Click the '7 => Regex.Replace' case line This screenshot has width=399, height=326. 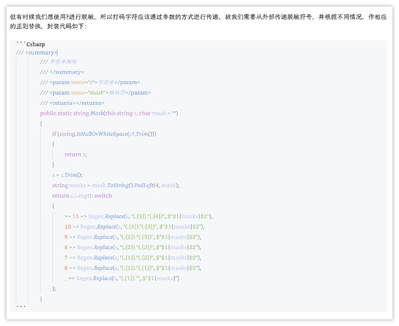pyautogui.click(x=132, y=258)
